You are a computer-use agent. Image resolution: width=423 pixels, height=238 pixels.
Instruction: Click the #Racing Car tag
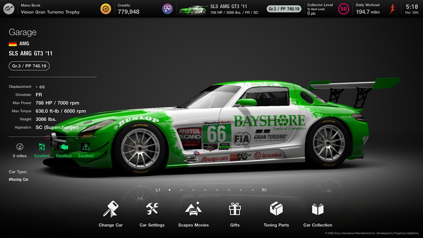(19, 179)
